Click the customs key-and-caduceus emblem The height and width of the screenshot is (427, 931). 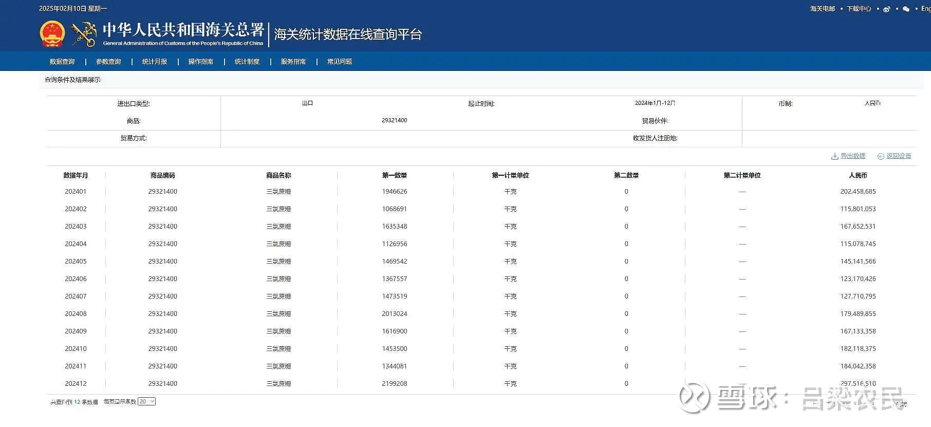tap(84, 34)
